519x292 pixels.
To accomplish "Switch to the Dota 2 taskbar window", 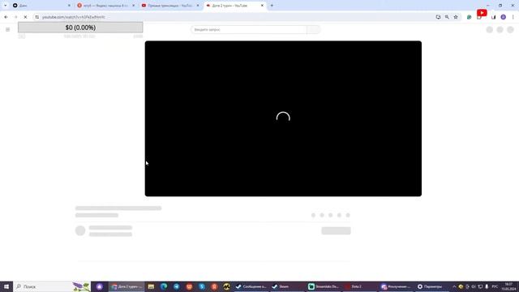I will pos(359,286).
